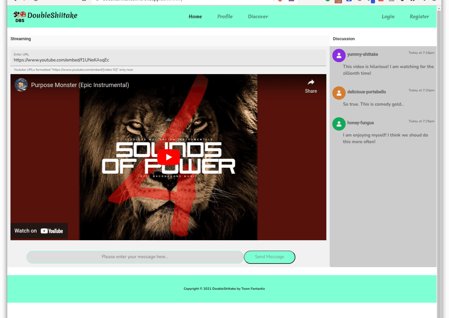This screenshot has width=449, height=318.
Task: Open the Discover page
Action: coord(258,17)
